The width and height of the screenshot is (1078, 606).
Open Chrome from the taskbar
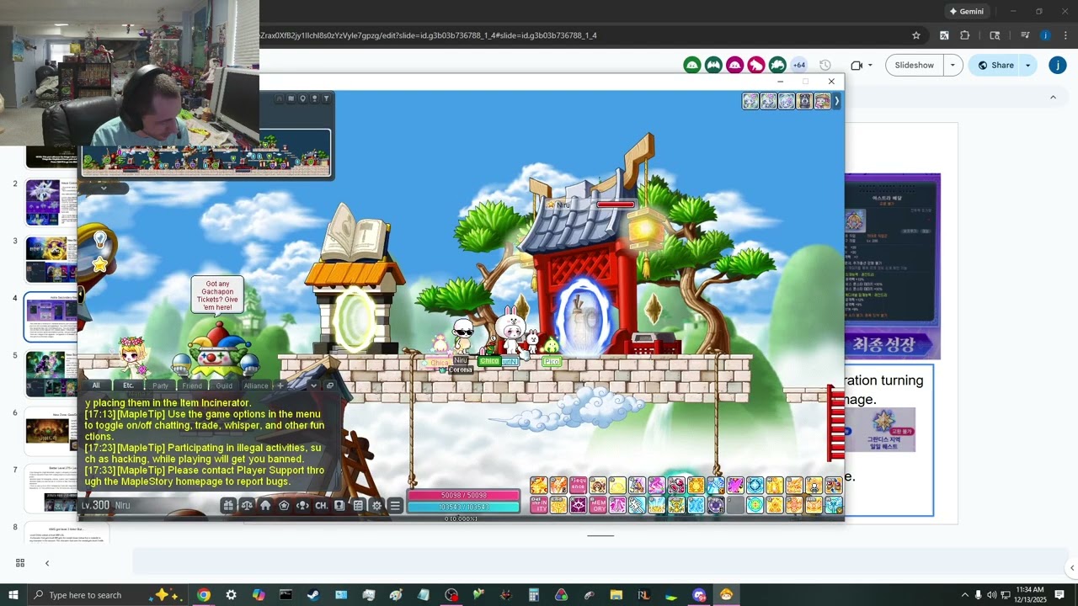(203, 595)
